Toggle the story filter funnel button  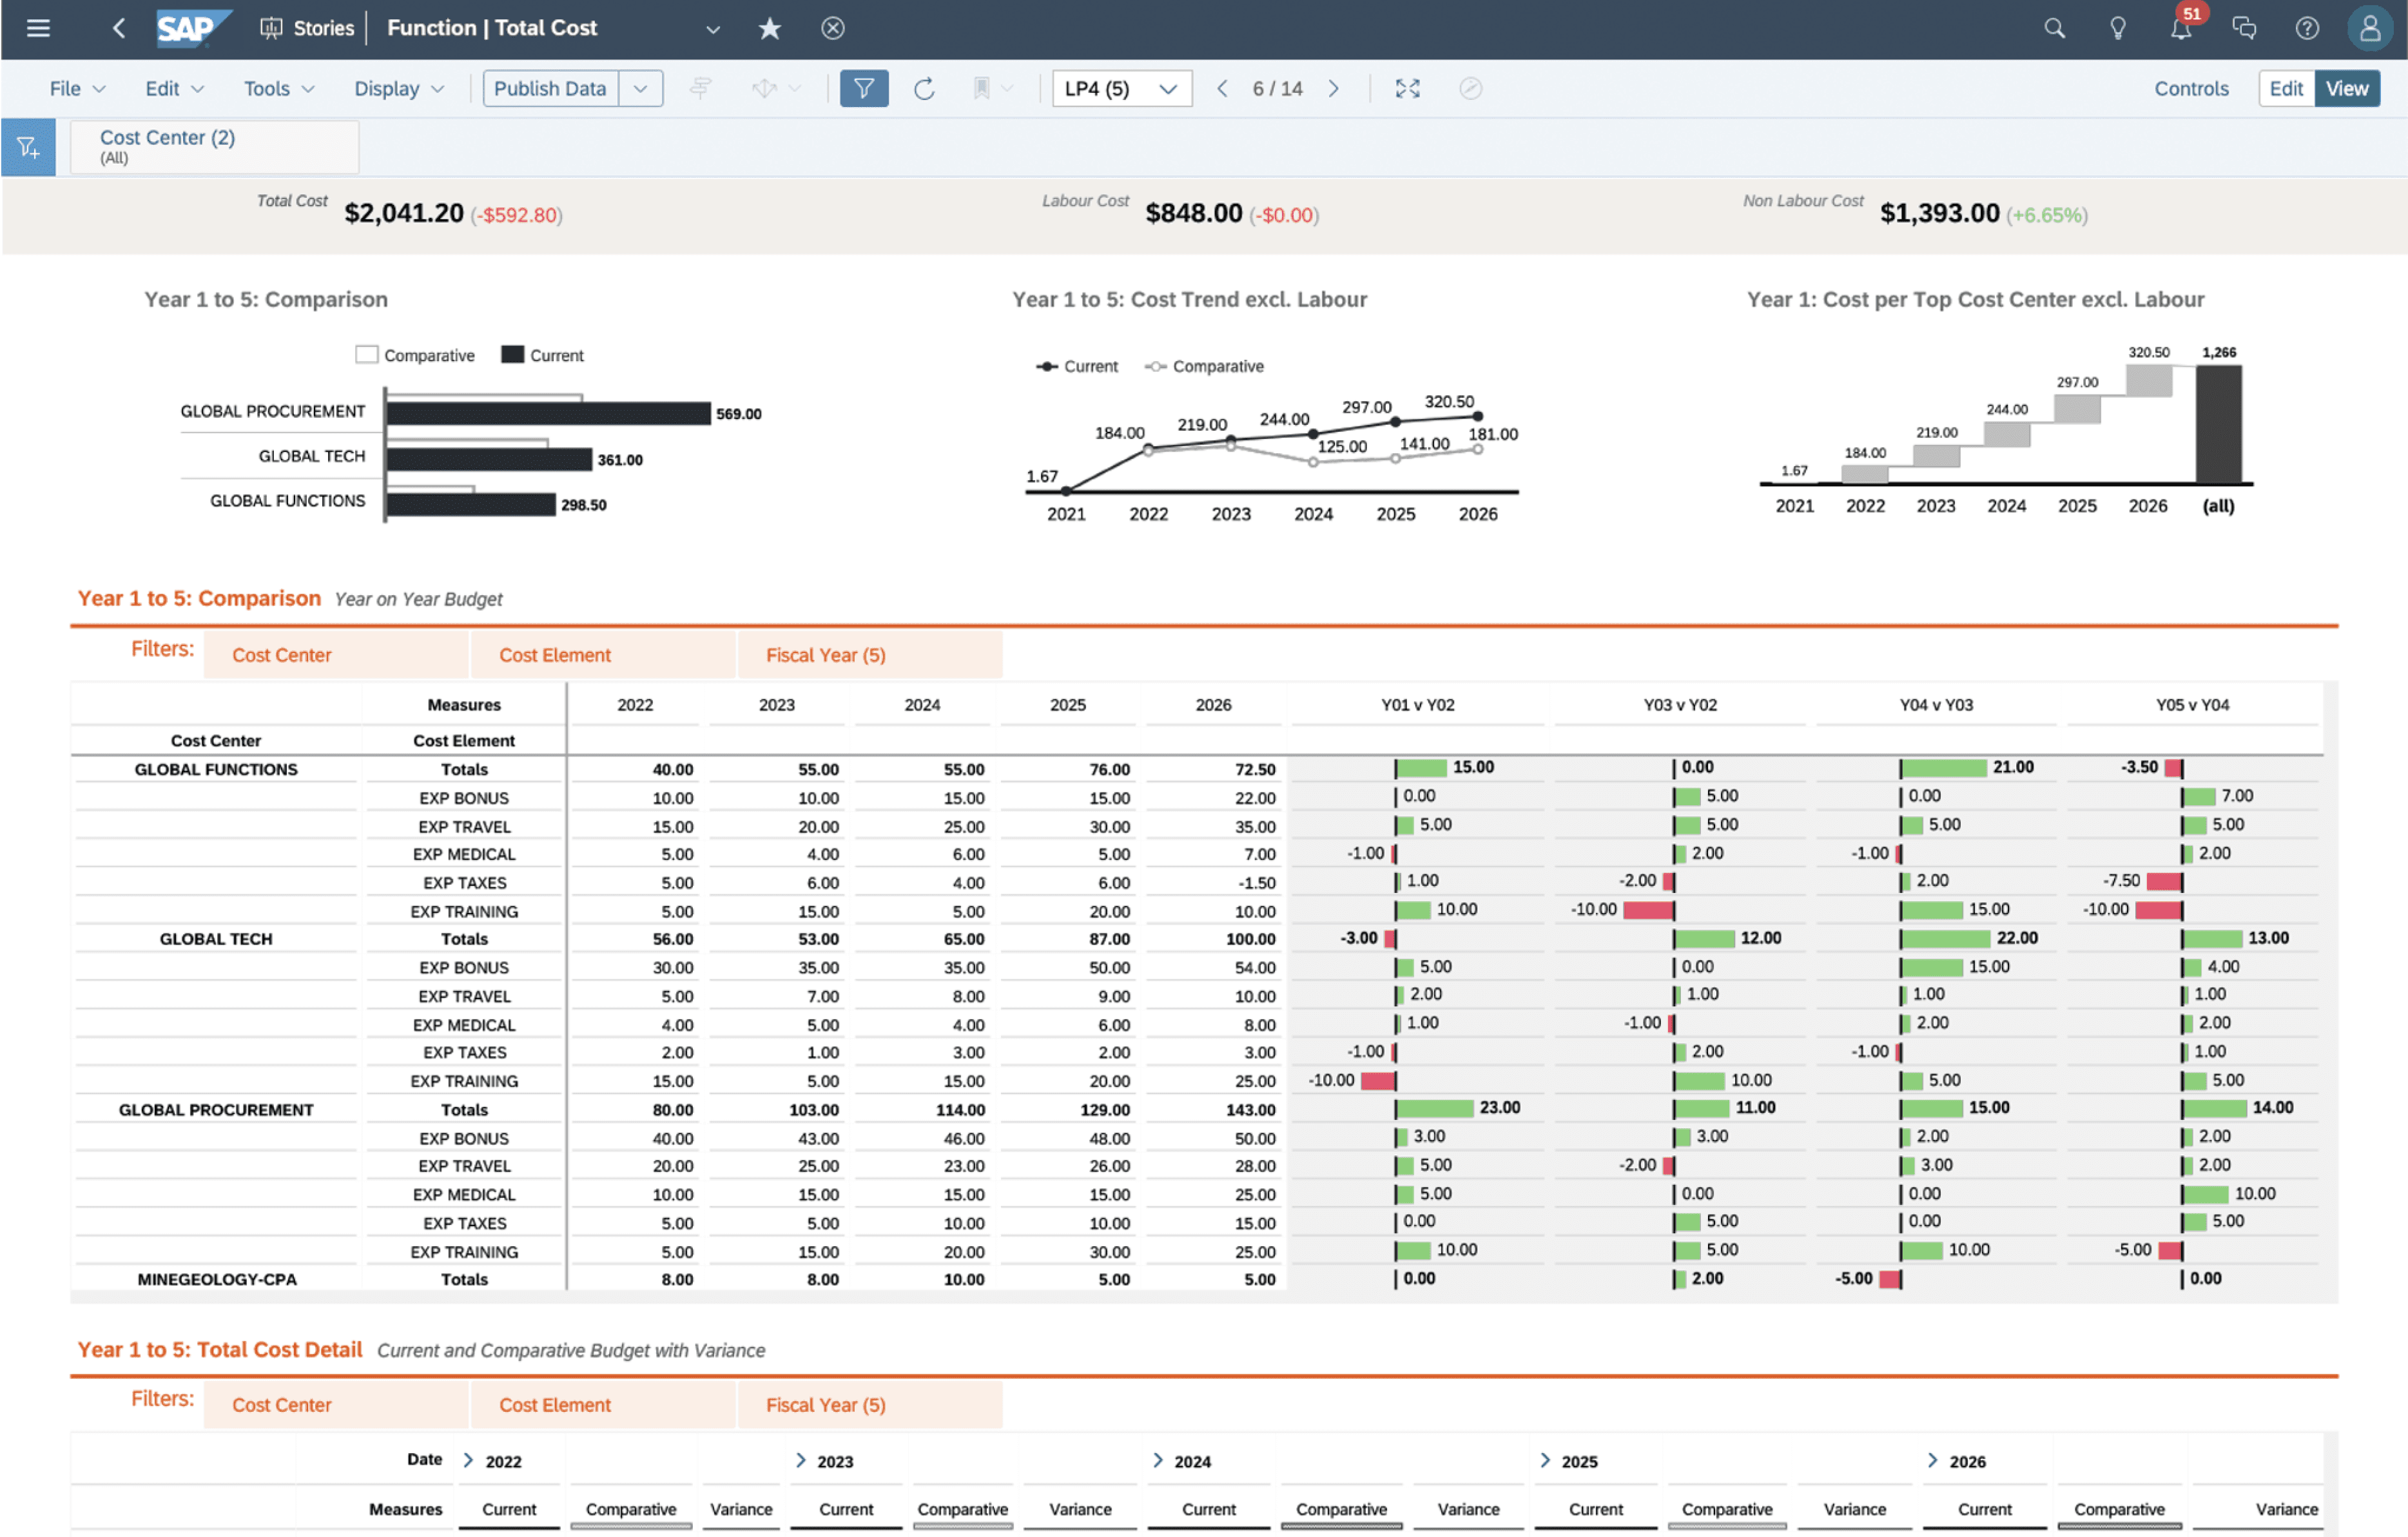(864, 89)
